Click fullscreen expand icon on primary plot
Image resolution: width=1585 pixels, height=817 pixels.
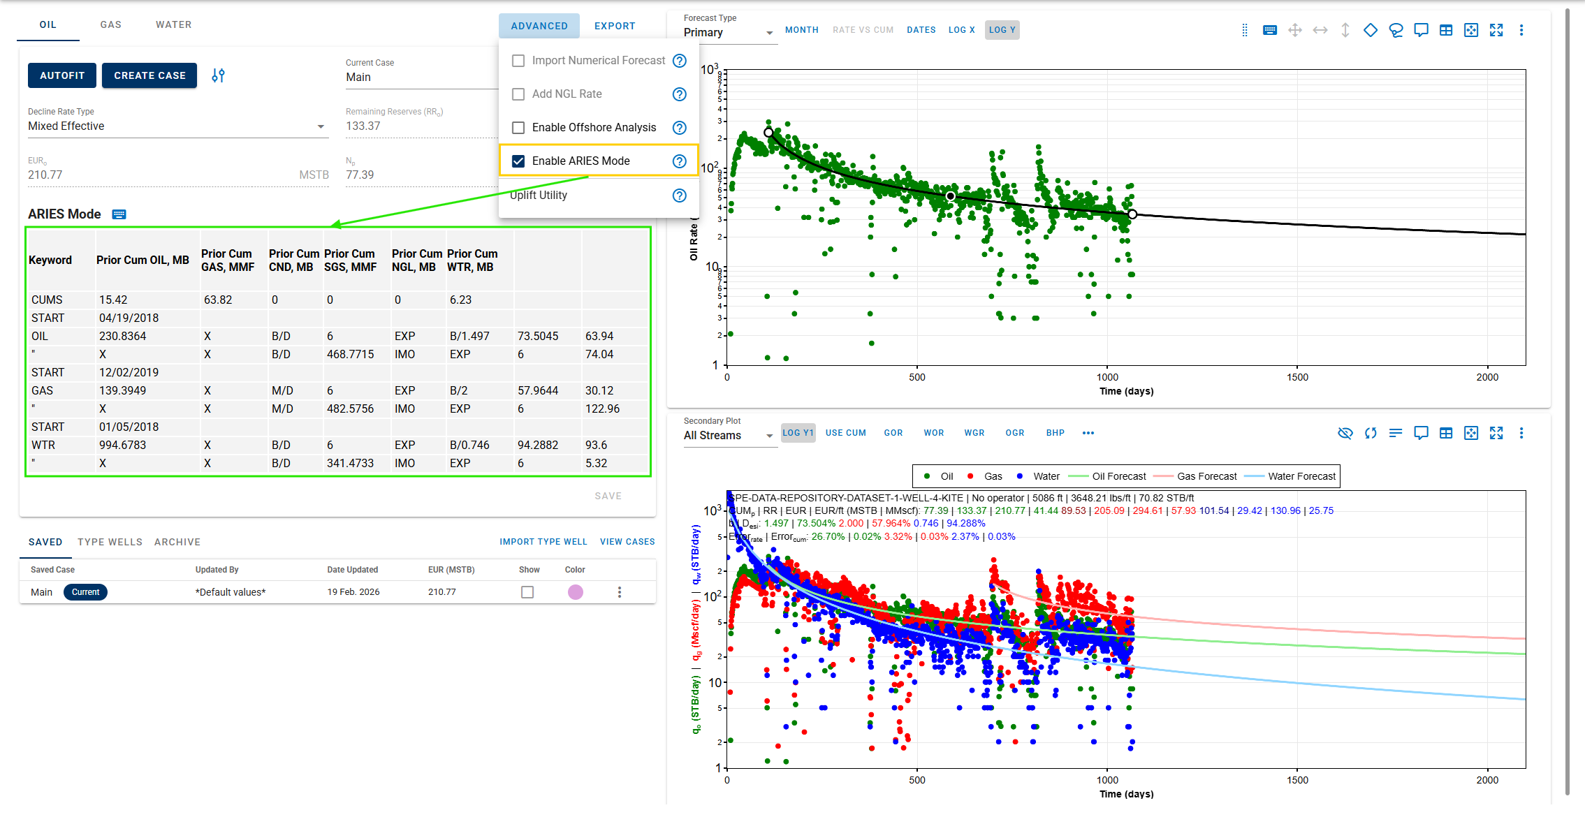pyautogui.click(x=1496, y=30)
